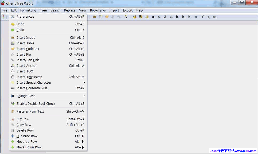The width and height of the screenshot is (258, 154).
Task: Click the anchor icon in the toolbar
Action: point(125,17)
